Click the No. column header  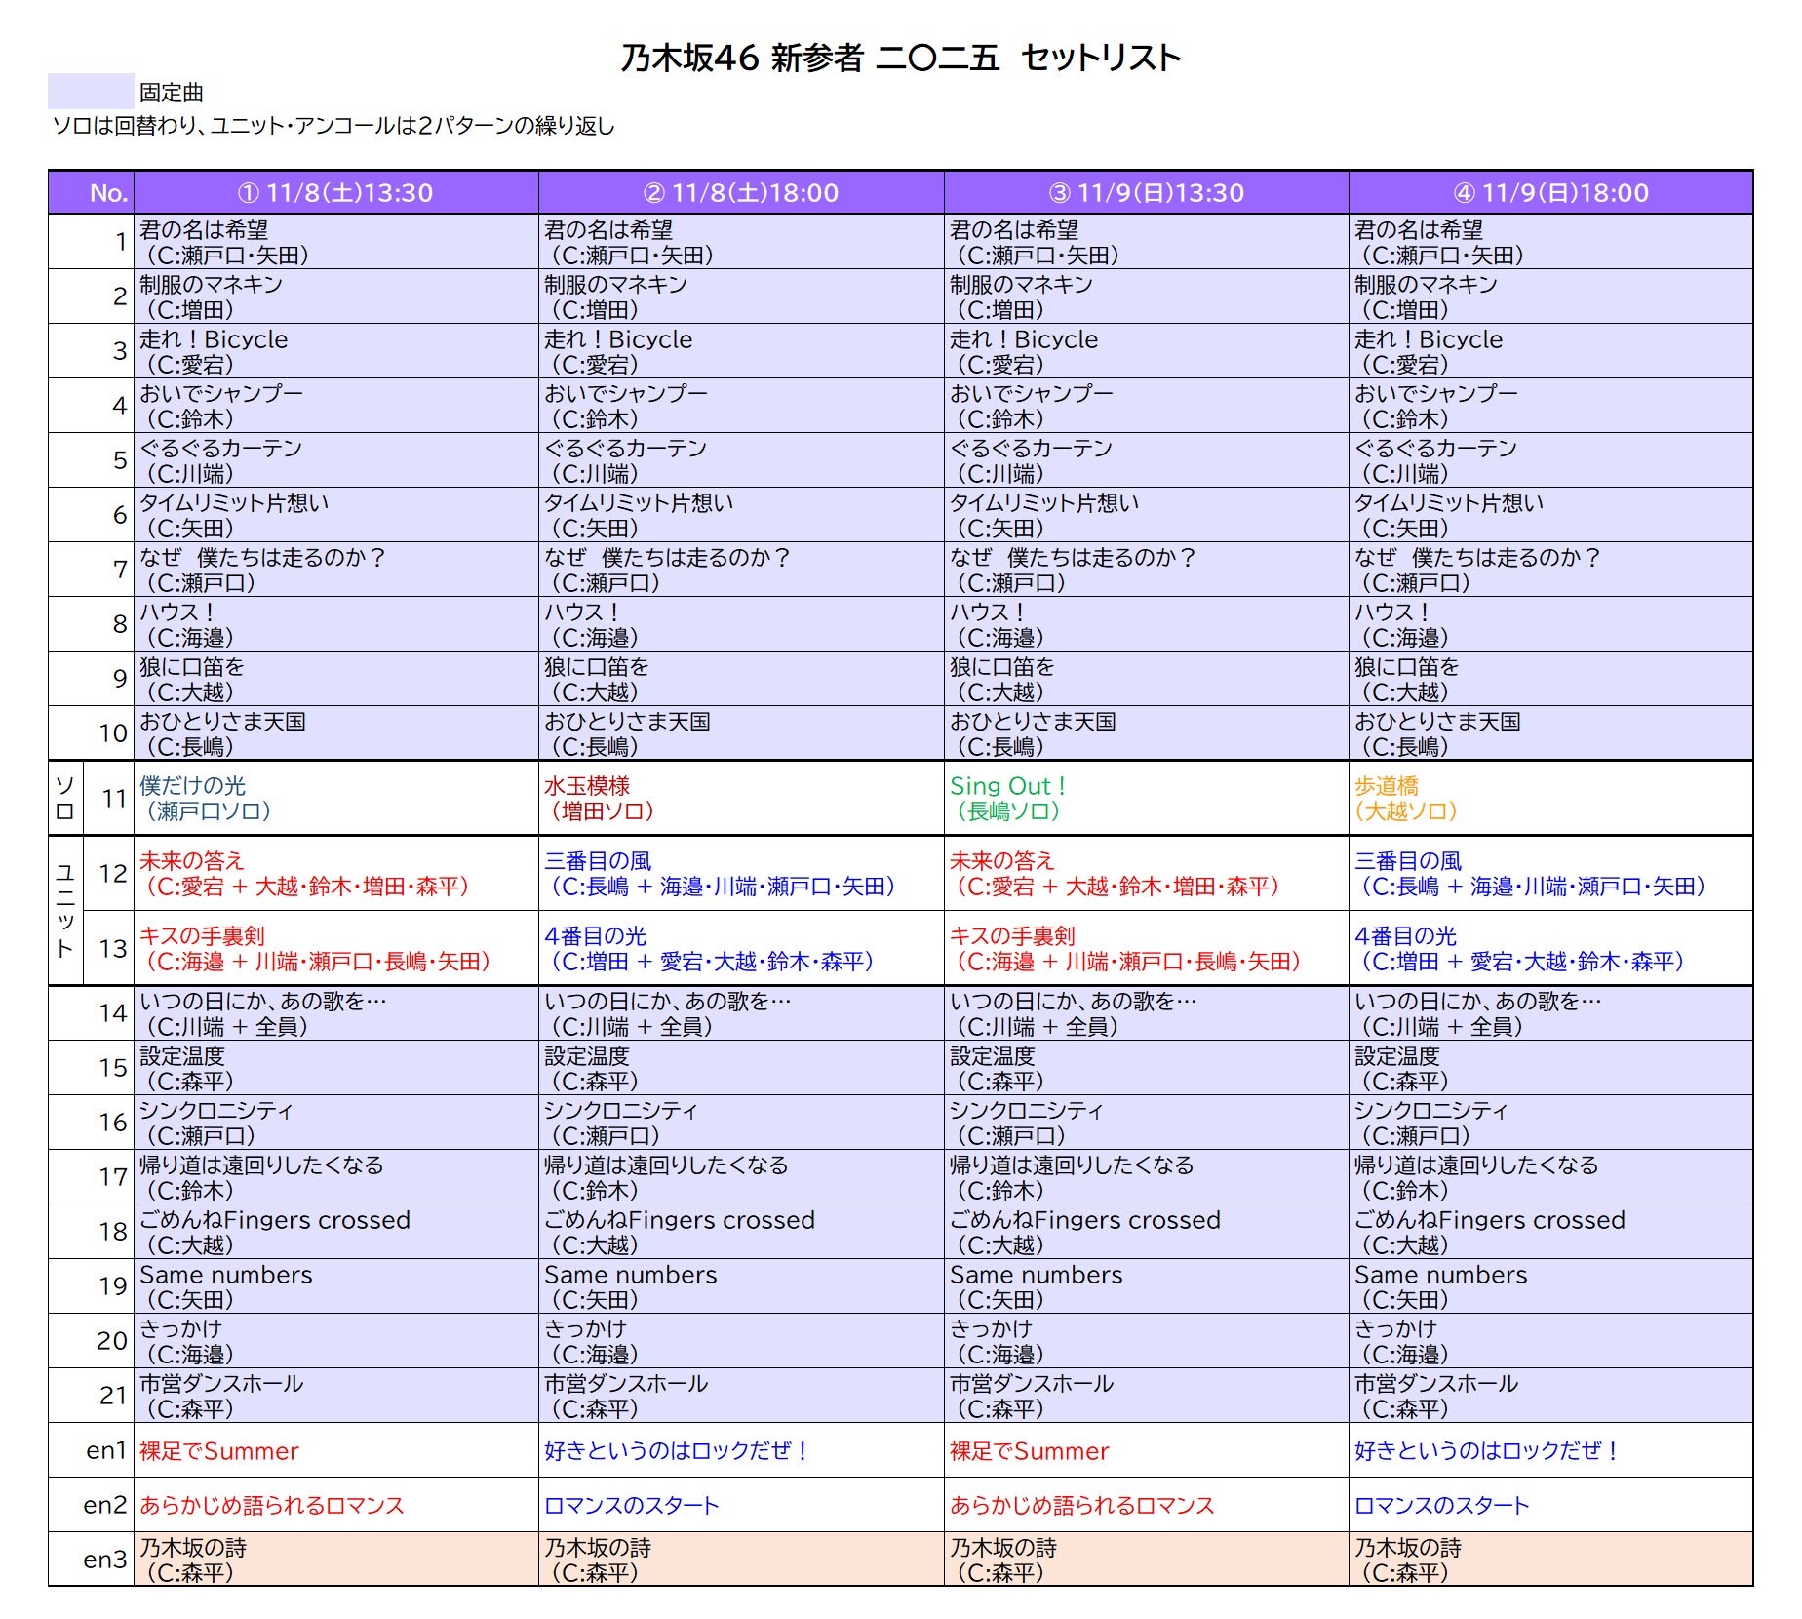[x=92, y=192]
